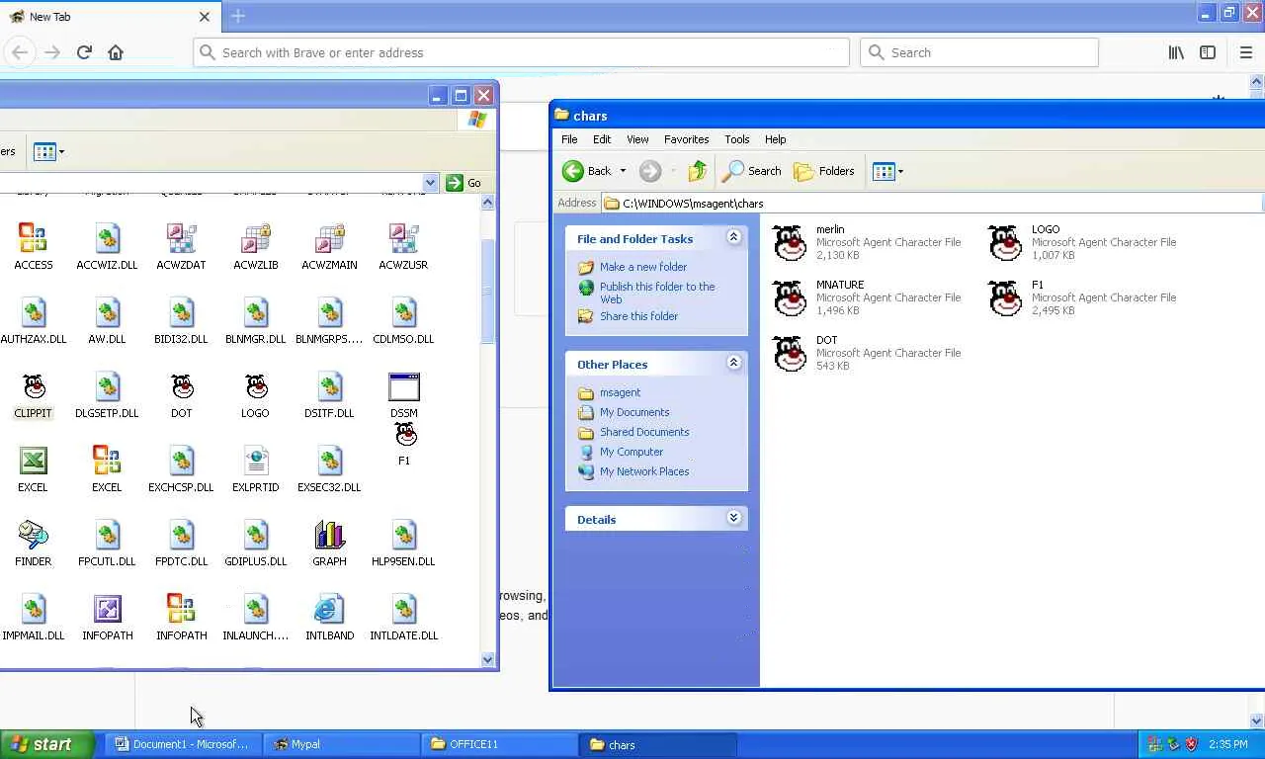This screenshot has height=759, width=1265.
Task: Toggle the browser sidebar icon
Action: (1208, 52)
